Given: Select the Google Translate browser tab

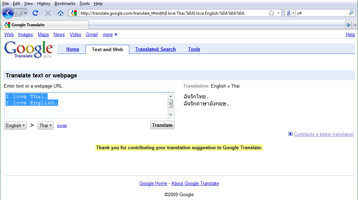Looking at the screenshot, I should click(45, 25).
